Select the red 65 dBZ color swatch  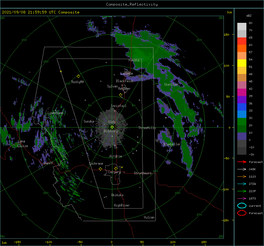(x=242, y=41)
